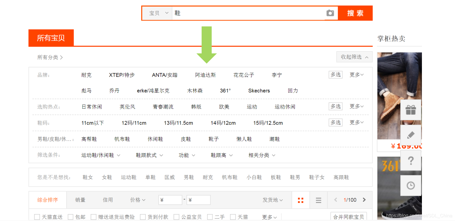This screenshot has width=455, height=221.
Task: Choose suggested search 匡威
Action: click(170, 177)
